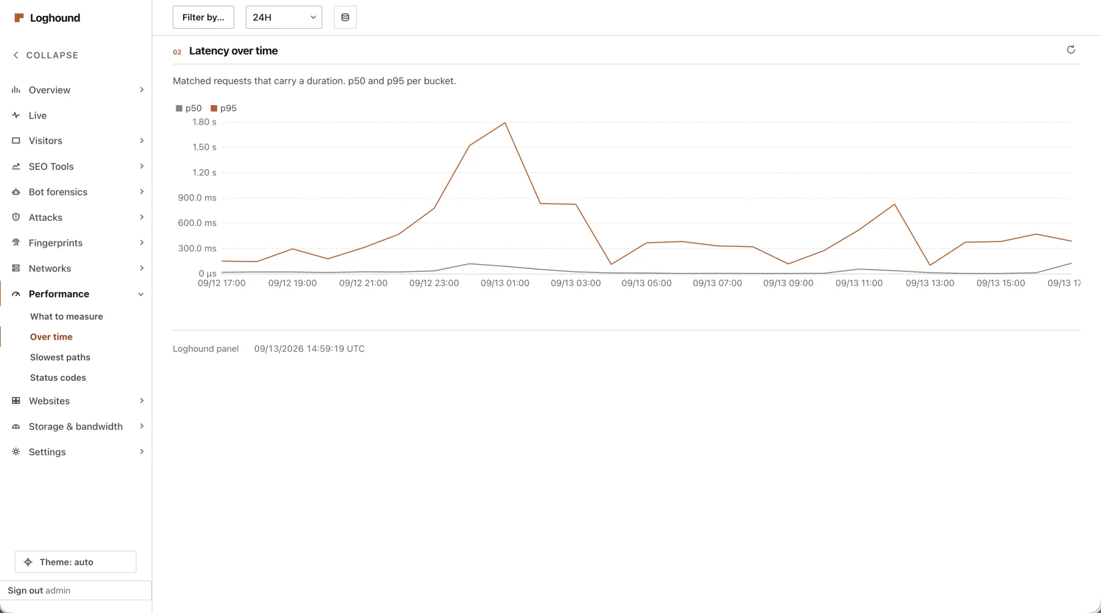Click the Loghound logo icon
1101x613 pixels.
pos(19,18)
